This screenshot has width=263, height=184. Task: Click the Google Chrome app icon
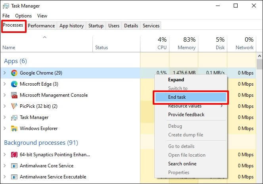tap(14, 73)
